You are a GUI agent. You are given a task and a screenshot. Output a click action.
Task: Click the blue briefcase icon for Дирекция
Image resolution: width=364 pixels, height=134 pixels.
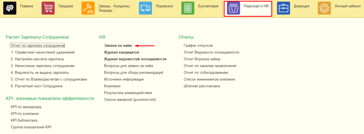click(x=283, y=8)
